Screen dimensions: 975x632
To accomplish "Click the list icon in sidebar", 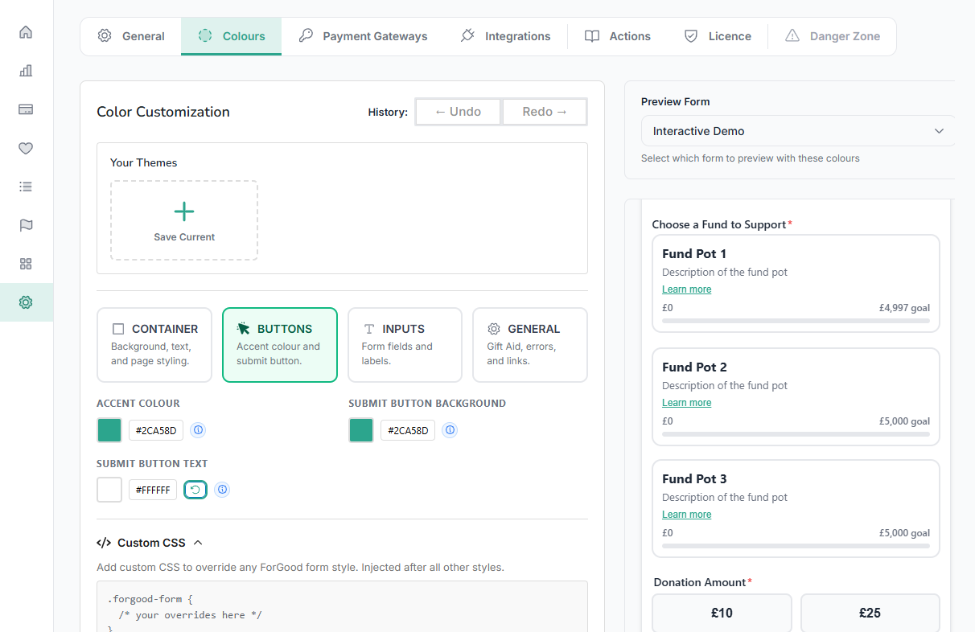I will 26,187.
